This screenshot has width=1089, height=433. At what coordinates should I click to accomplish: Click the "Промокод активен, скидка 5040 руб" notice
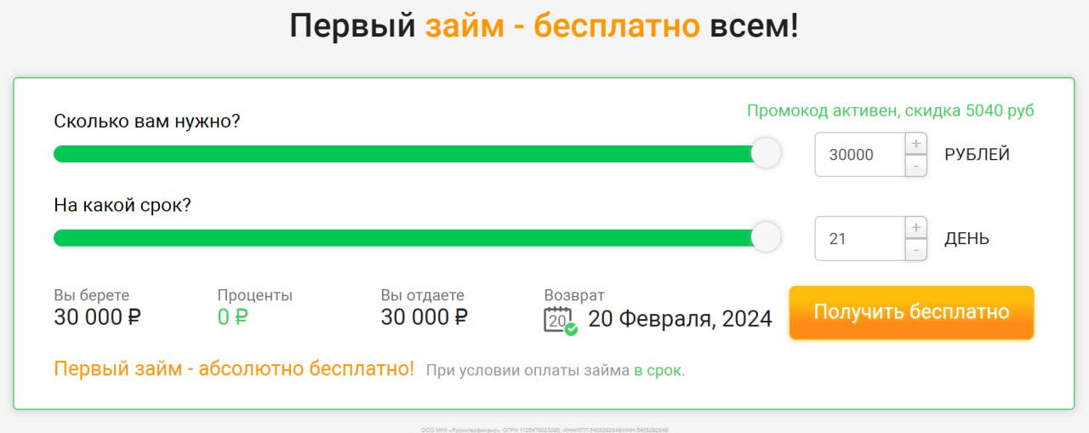tap(890, 111)
